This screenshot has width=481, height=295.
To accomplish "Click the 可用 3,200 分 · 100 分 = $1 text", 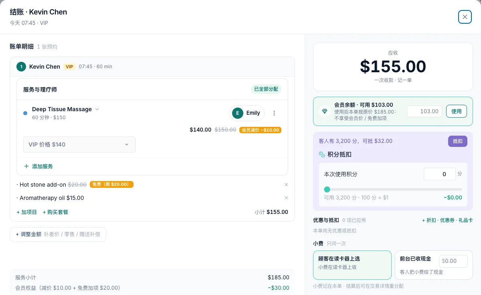I will coord(356,197).
